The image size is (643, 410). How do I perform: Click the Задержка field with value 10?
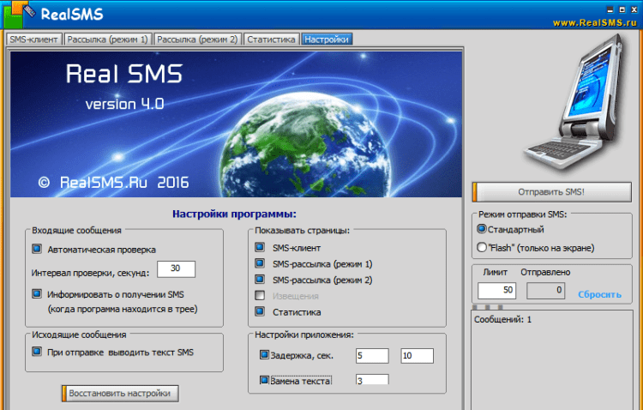pyautogui.click(x=417, y=356)
